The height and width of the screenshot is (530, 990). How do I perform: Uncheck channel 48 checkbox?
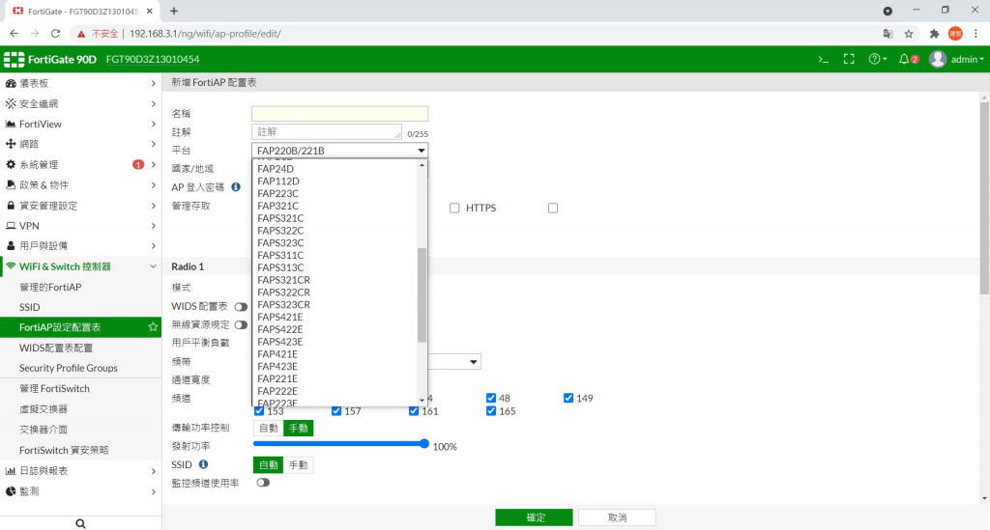point(490,398)
